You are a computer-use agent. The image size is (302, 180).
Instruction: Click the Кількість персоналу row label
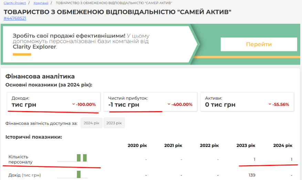tap(20, 159)
